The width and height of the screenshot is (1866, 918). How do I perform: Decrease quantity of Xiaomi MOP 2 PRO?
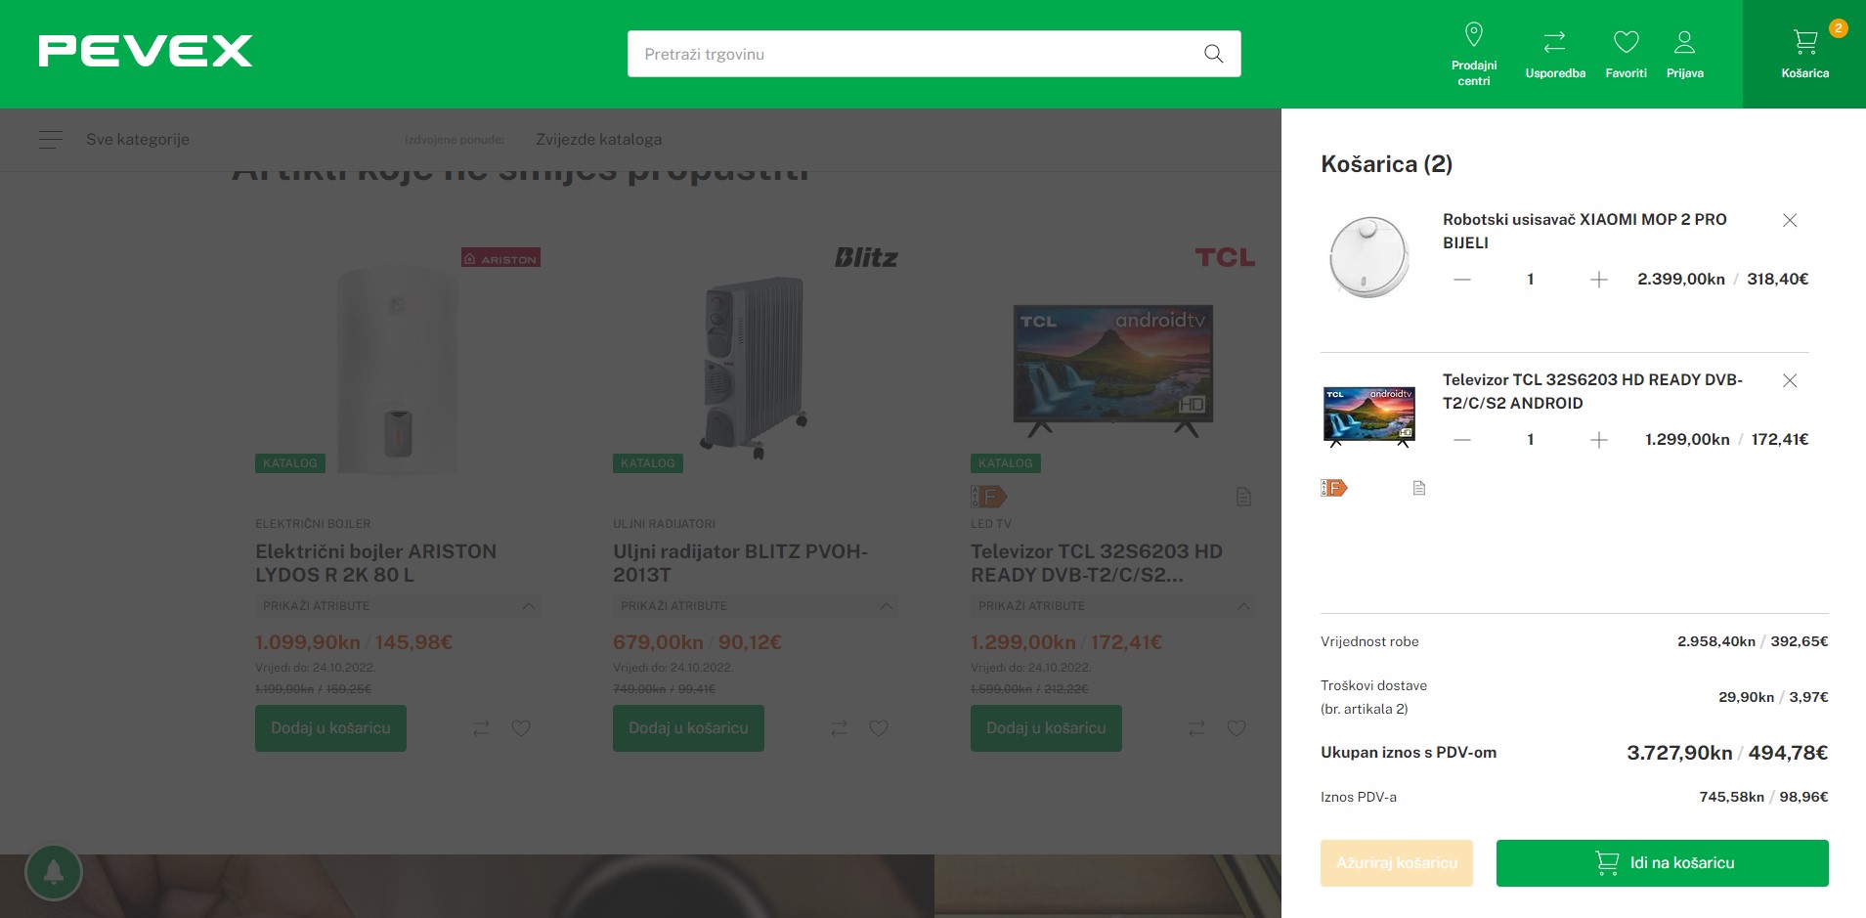tap(1461, 280)
